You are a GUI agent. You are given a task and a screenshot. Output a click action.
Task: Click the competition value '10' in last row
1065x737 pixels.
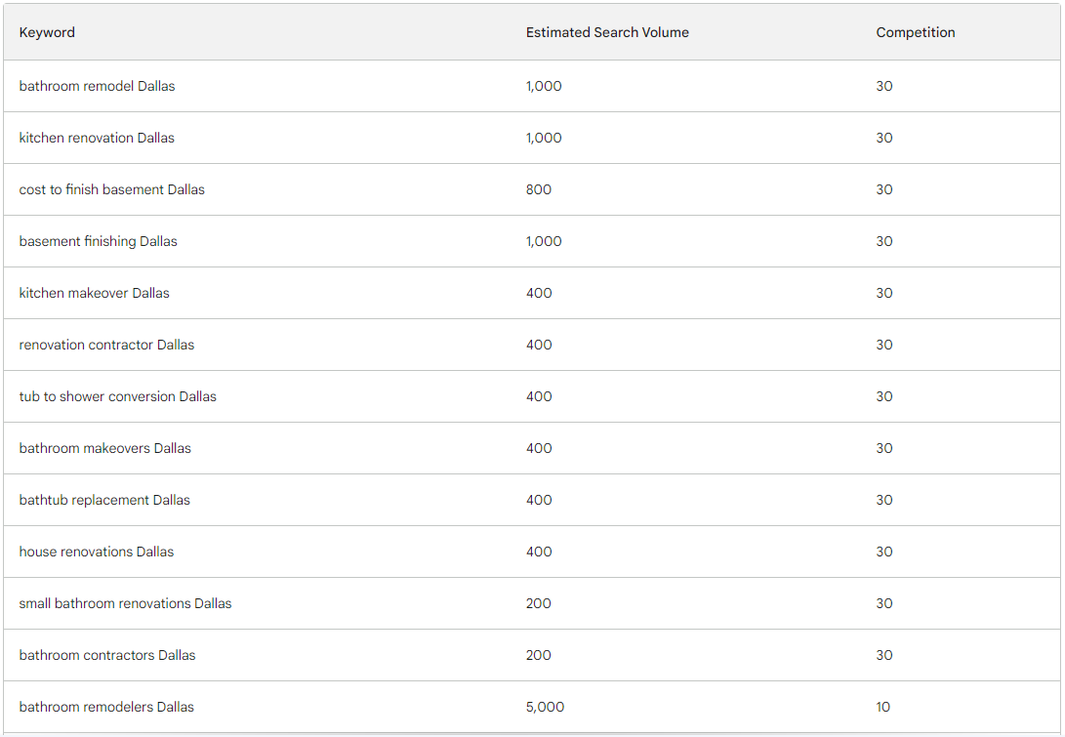(x=882, y=707)
